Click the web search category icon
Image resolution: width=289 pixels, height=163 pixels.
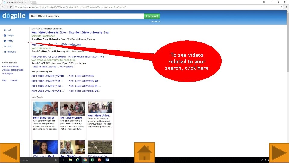pyautogui.click(x=5, y=30)
